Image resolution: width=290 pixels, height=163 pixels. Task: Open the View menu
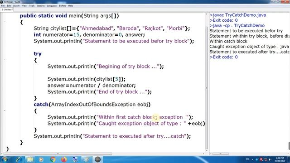(x=24, y=6)
